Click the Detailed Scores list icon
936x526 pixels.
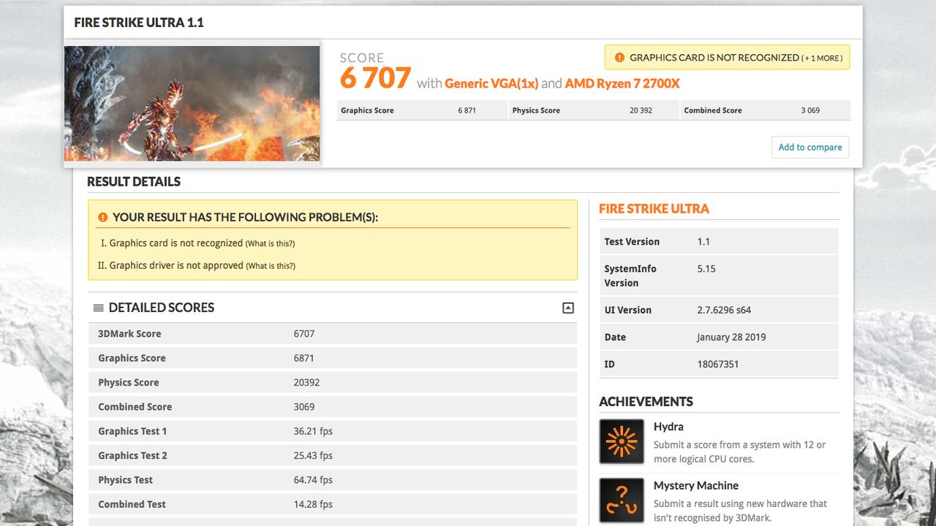(99, 308)
